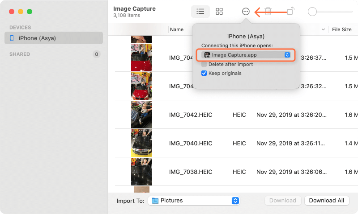This screenshot has width=358, height=214.
Task: Click the iPhone device icon in sidebar
Action: point(12,38)
